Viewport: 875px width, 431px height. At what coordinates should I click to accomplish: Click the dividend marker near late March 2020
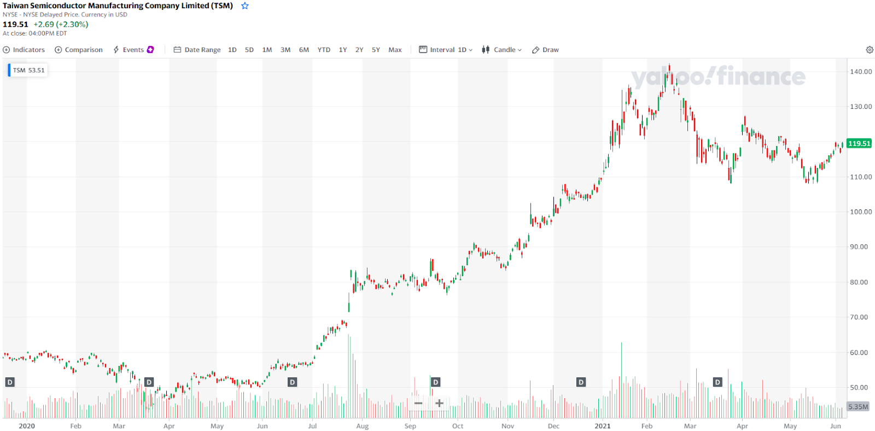pyautogui.click(x=149, y=382)
